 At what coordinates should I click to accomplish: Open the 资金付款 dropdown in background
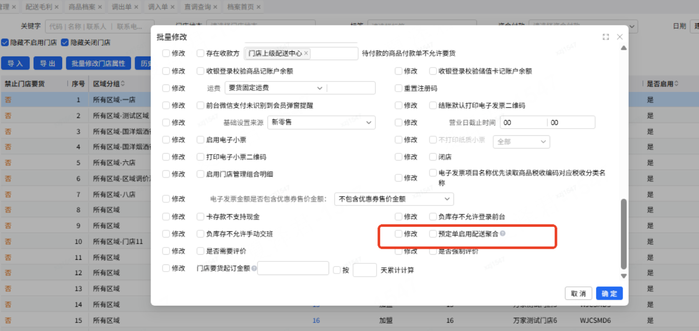click(x=583, y=26)
